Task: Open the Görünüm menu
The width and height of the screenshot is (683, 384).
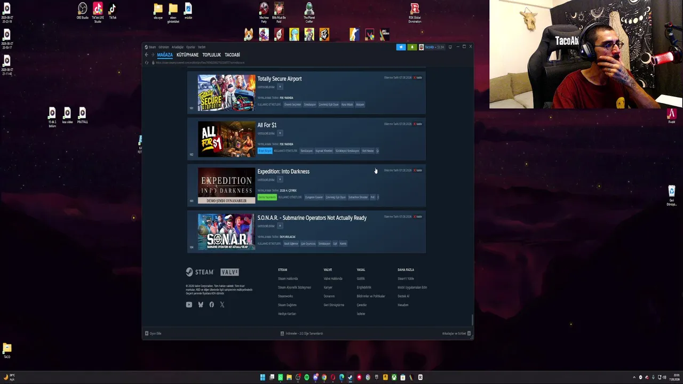Action: 163,47
